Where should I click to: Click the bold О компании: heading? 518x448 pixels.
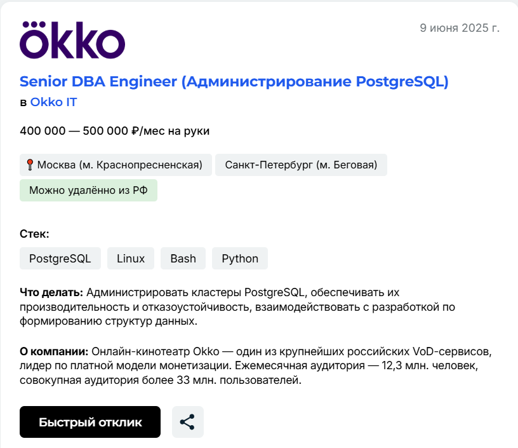55,351
